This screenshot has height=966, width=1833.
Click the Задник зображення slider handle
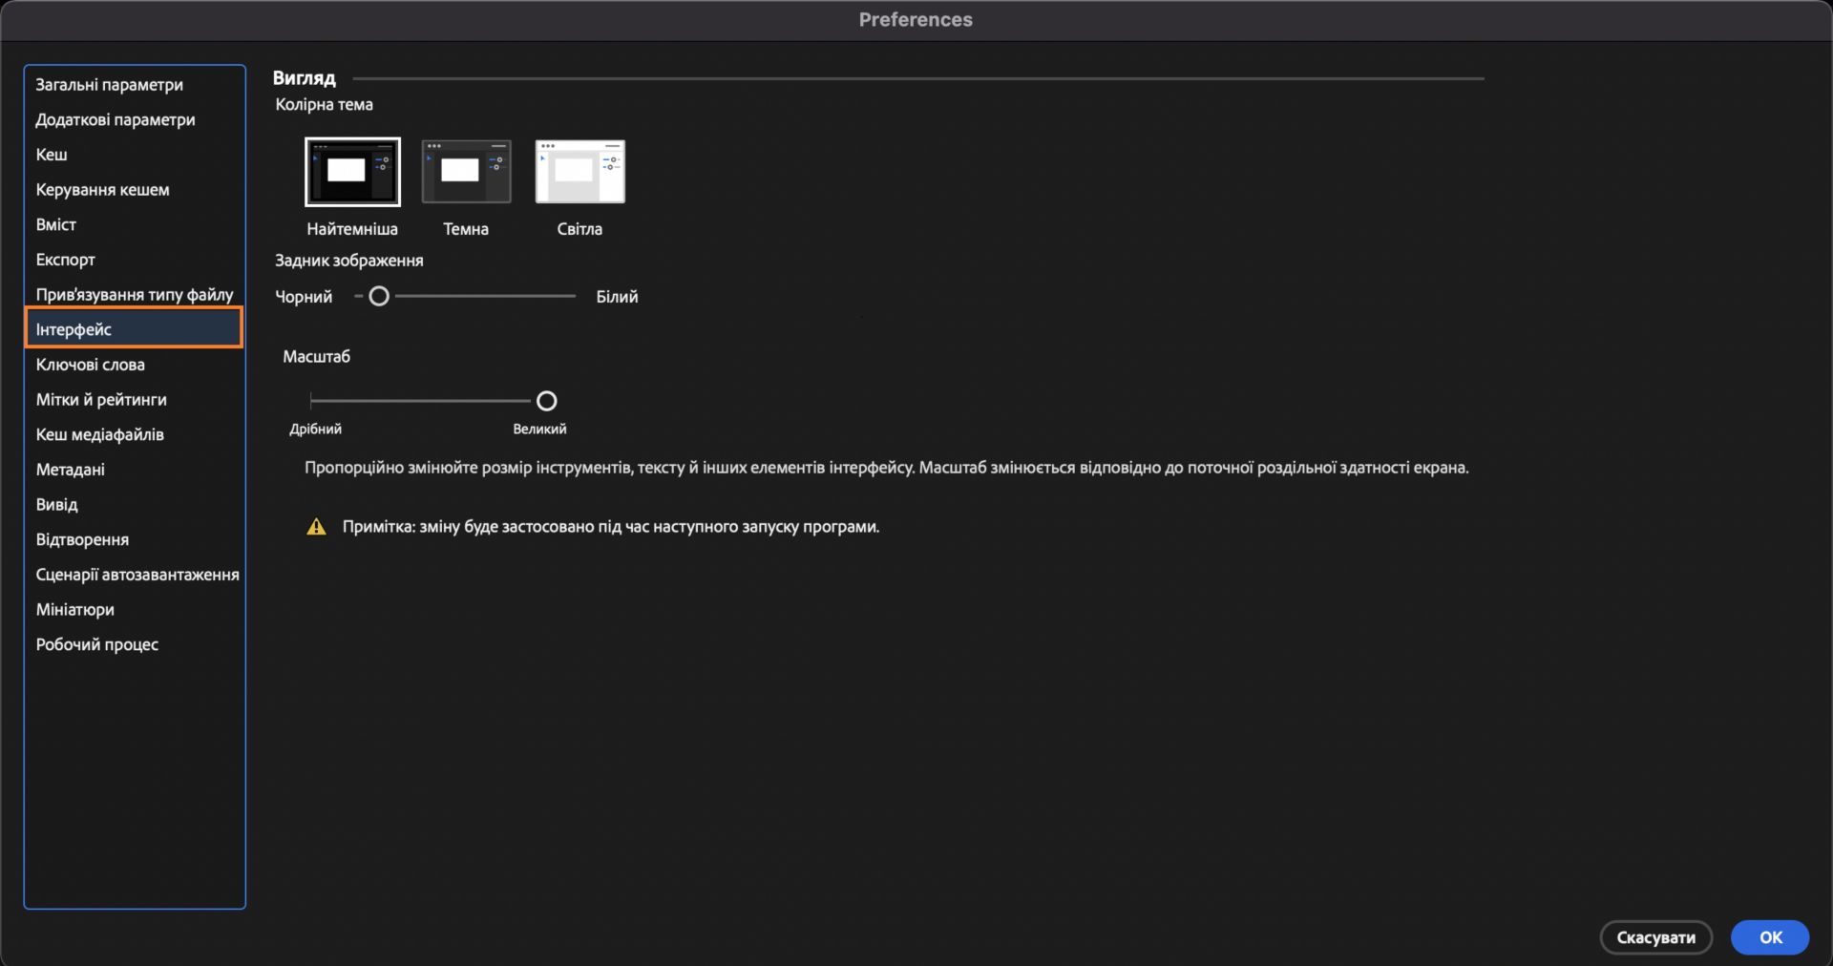[x=379, y=296]
